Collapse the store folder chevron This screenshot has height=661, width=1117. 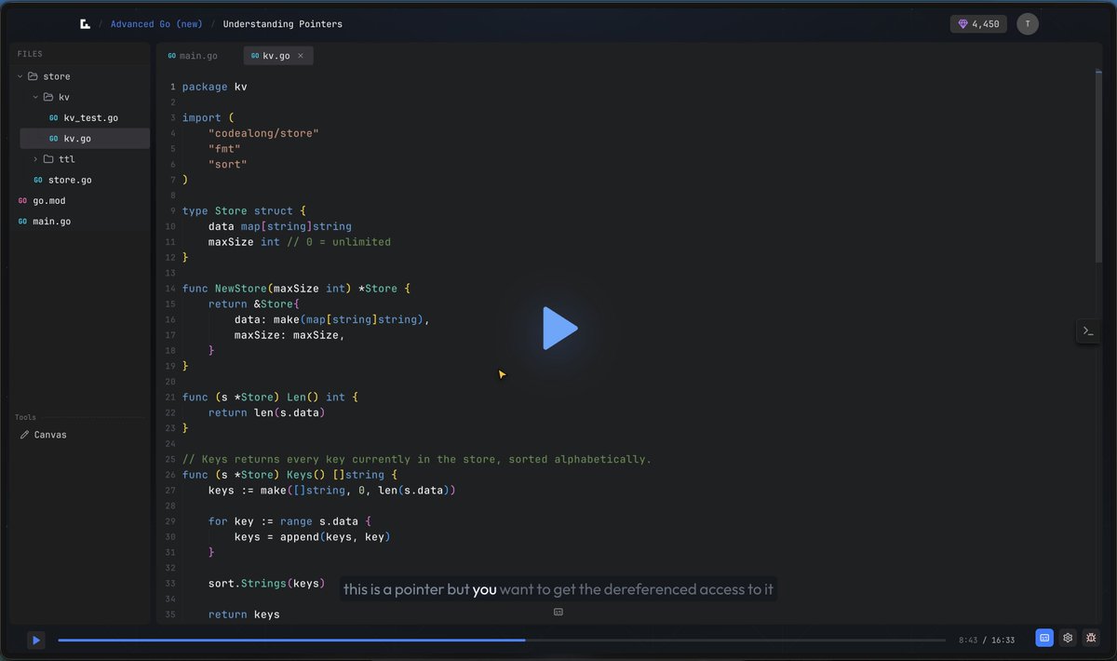(x=20, y=76)
